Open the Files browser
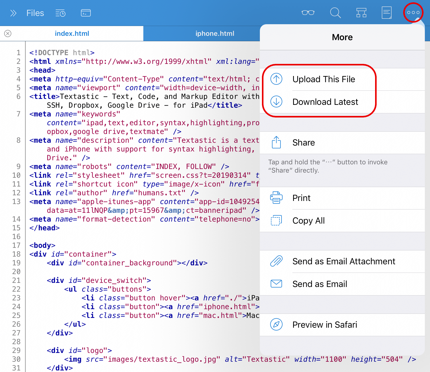Viewport: 430px width, 372px height. 35,13
